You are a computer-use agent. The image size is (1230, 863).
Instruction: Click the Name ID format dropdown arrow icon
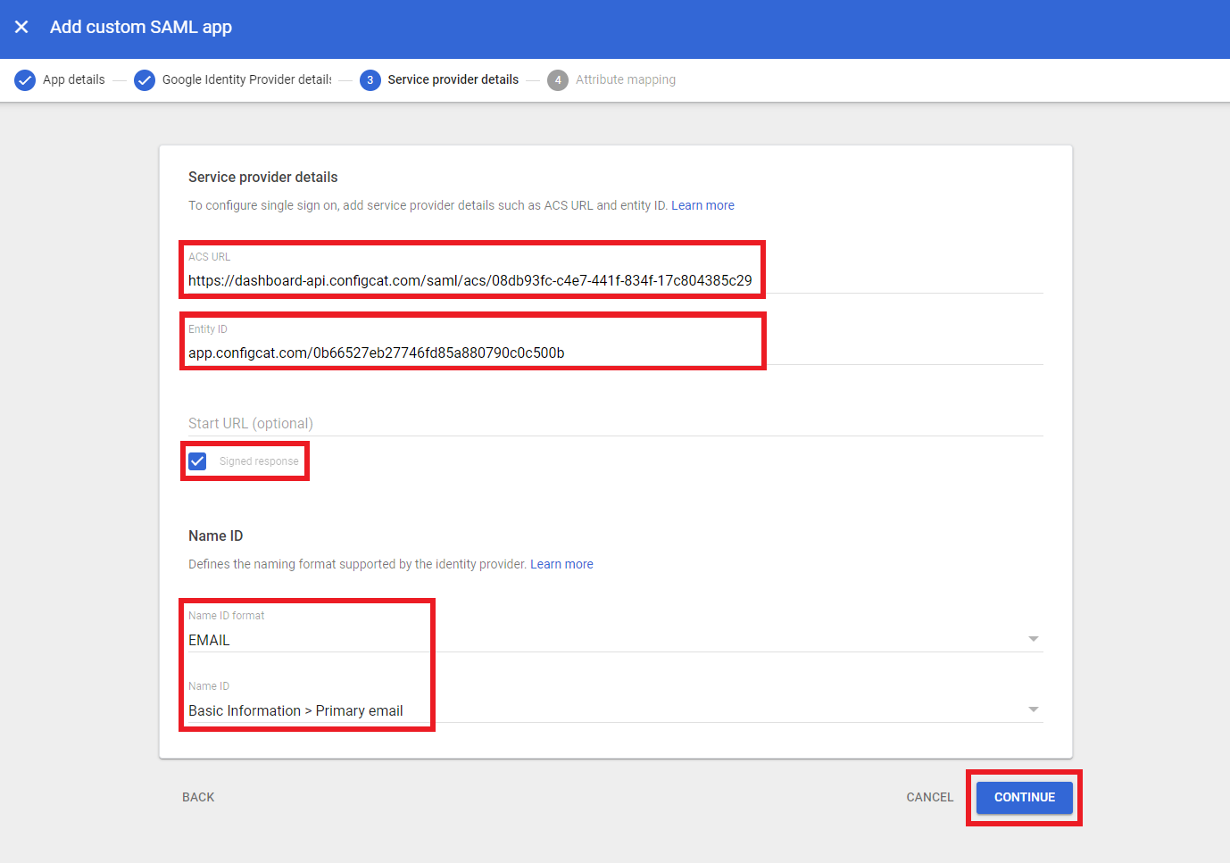click(x=1033, y=638)
